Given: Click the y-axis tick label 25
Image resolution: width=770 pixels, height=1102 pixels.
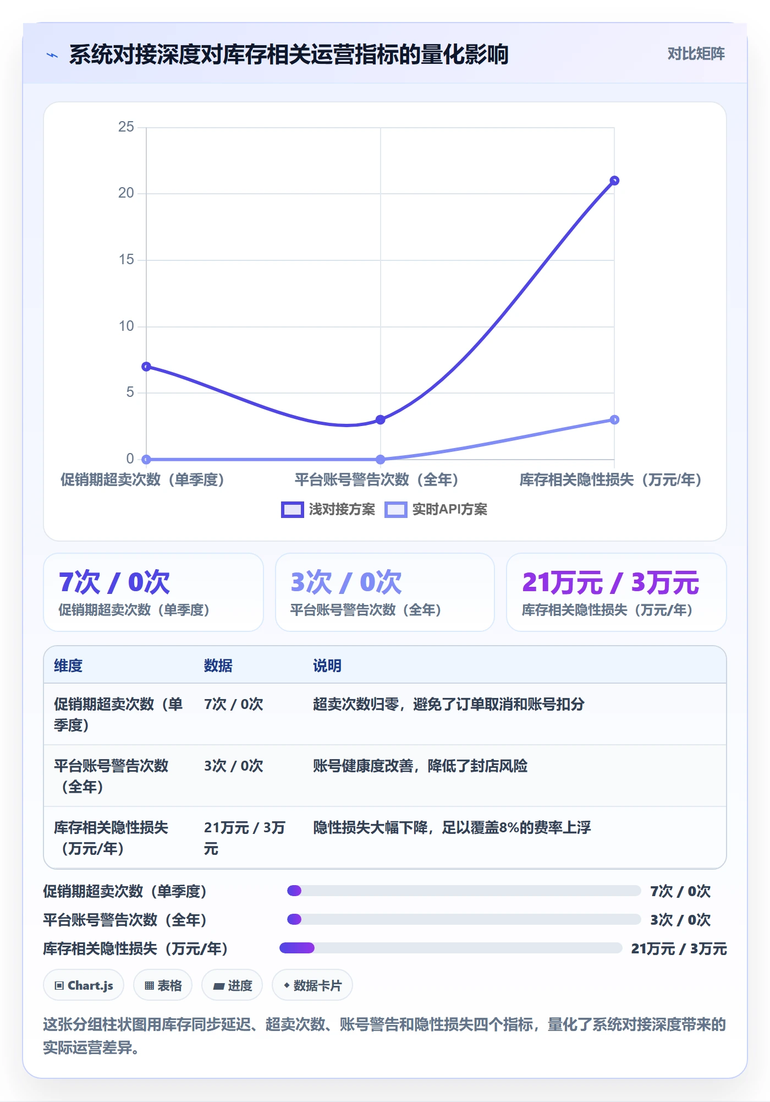Looking at the screenshot, I should pos(126,127).
